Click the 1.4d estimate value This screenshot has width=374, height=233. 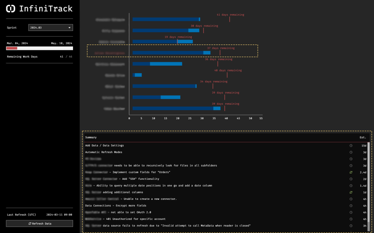363,186
